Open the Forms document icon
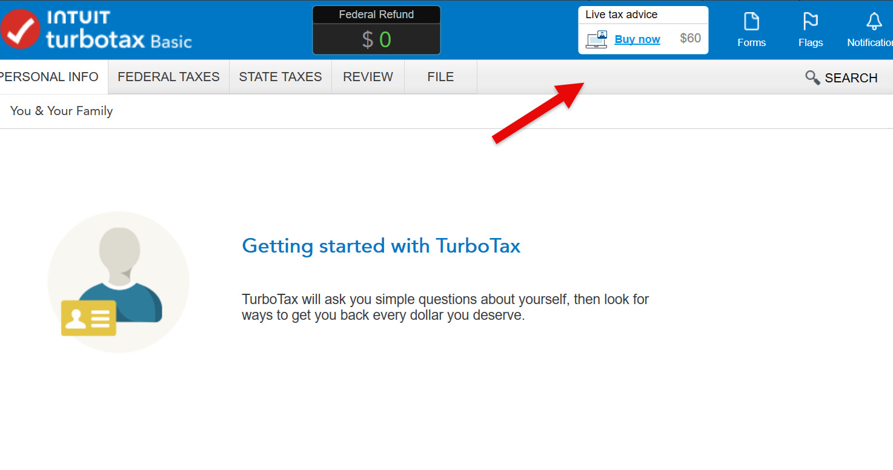This screenshot has width=893, height=470. click(751, 22)
